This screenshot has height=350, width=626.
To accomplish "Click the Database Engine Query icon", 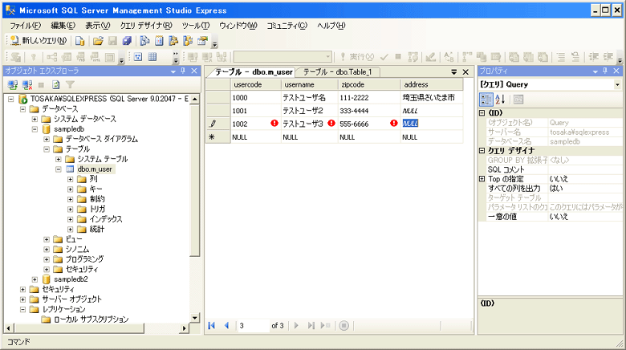I will [79, 40].
